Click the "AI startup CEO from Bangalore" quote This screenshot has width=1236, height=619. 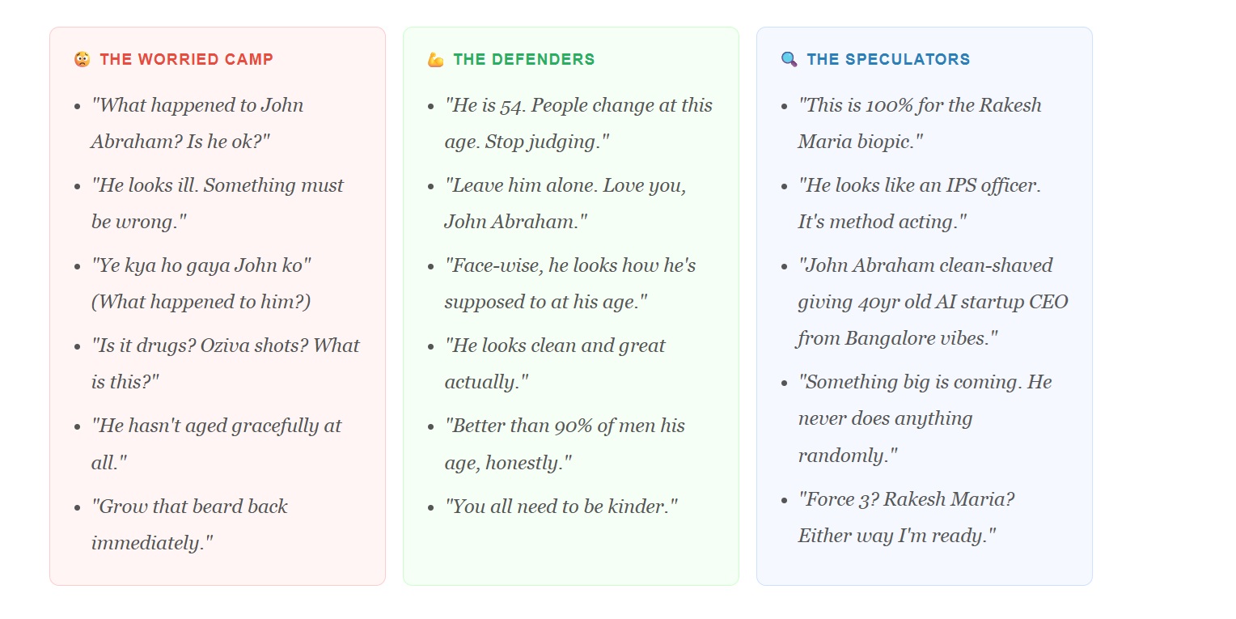tap(933, 302)
